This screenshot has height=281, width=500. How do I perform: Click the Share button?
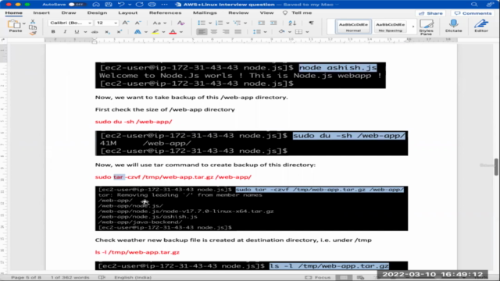[x=430, y=13]
